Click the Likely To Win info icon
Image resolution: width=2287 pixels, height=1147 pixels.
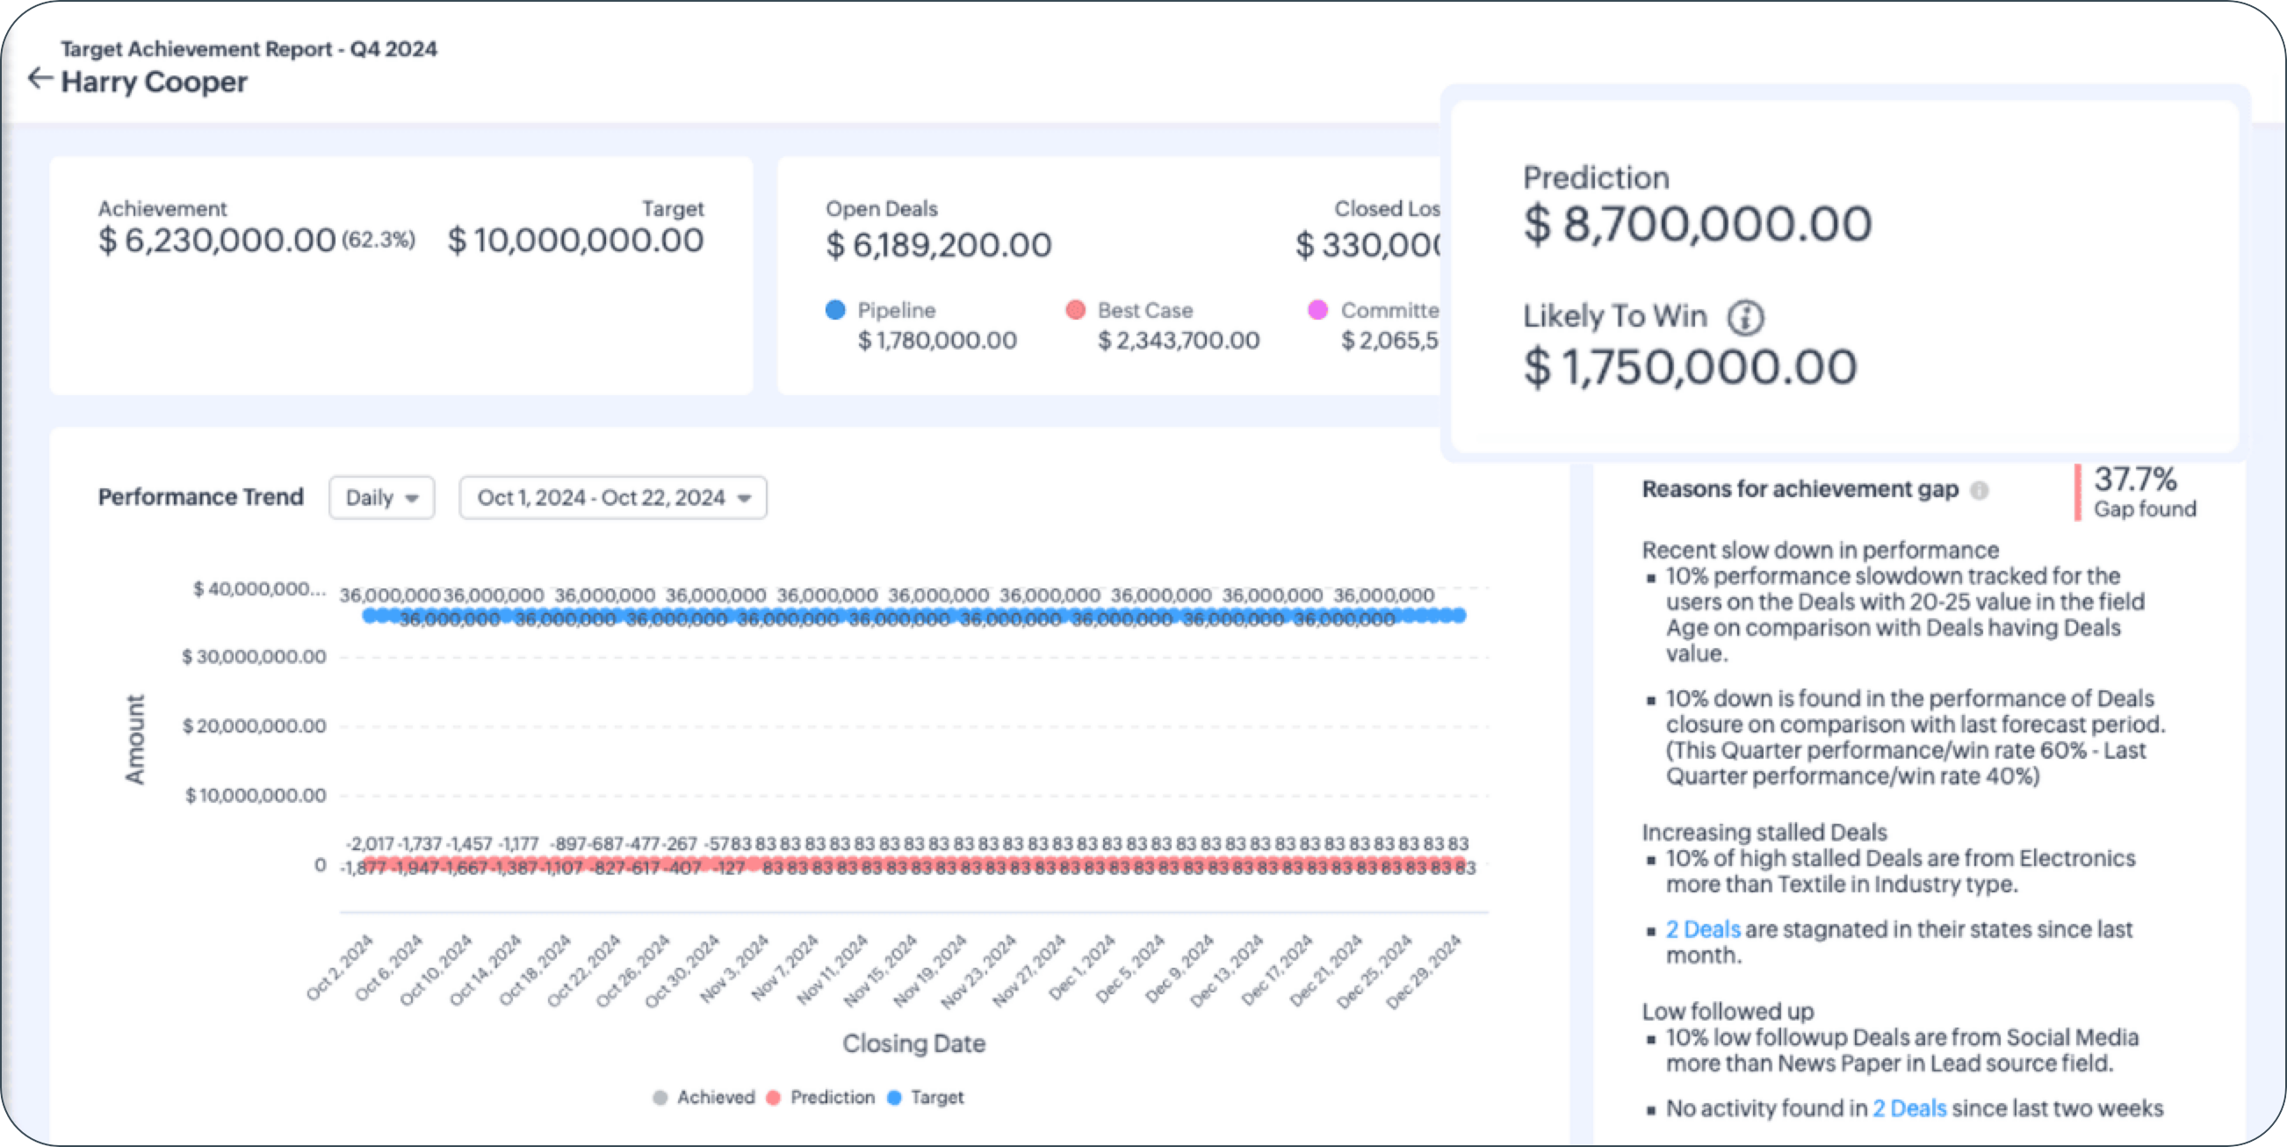pyautogui.click(x=1744, y=317)
